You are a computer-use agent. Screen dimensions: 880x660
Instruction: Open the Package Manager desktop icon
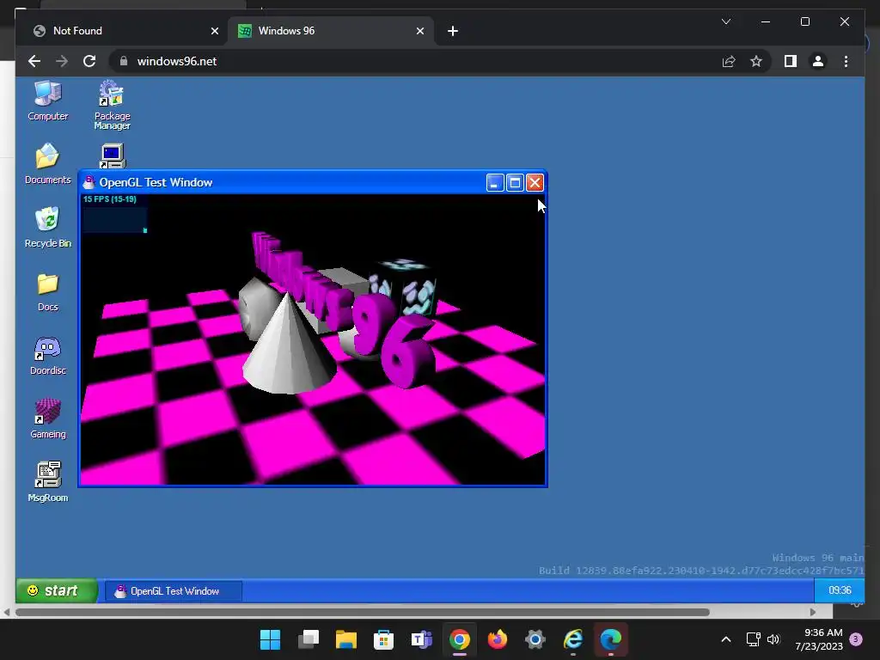tap(112, 105)
